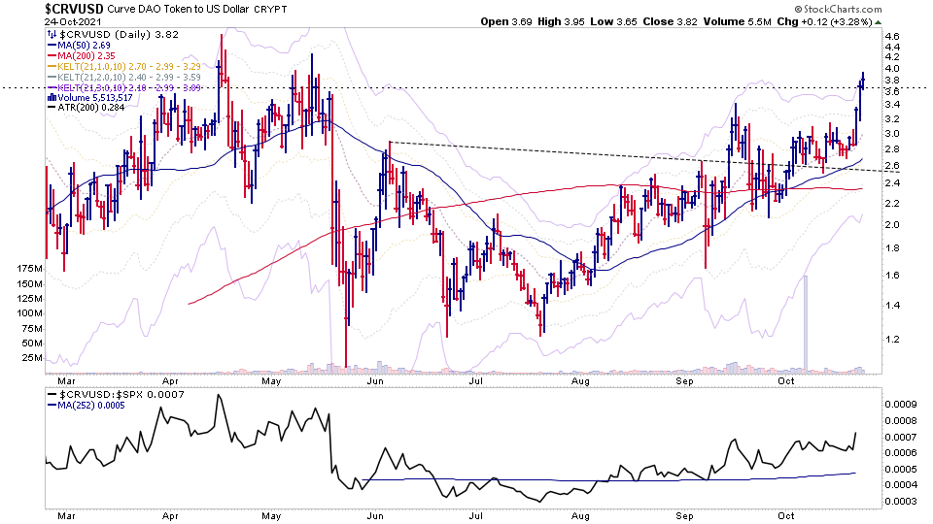Click the Aug label under the price chart
Screen dimensions: 933x524
pos(580,380)
